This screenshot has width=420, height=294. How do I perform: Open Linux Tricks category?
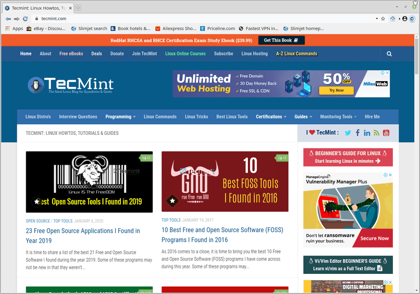point(196,117)
